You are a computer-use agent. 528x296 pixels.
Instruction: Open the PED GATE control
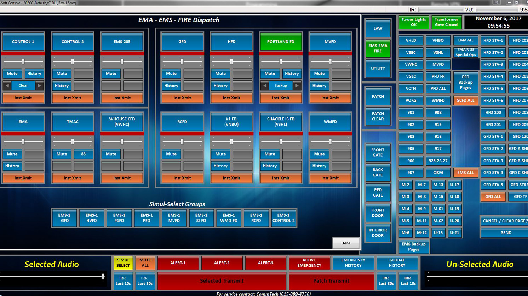click(x=378, y=193)
